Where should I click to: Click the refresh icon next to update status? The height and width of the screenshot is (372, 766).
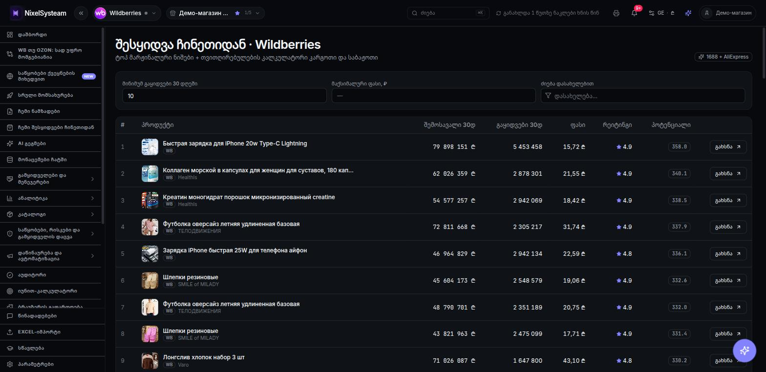coord(498,13)
